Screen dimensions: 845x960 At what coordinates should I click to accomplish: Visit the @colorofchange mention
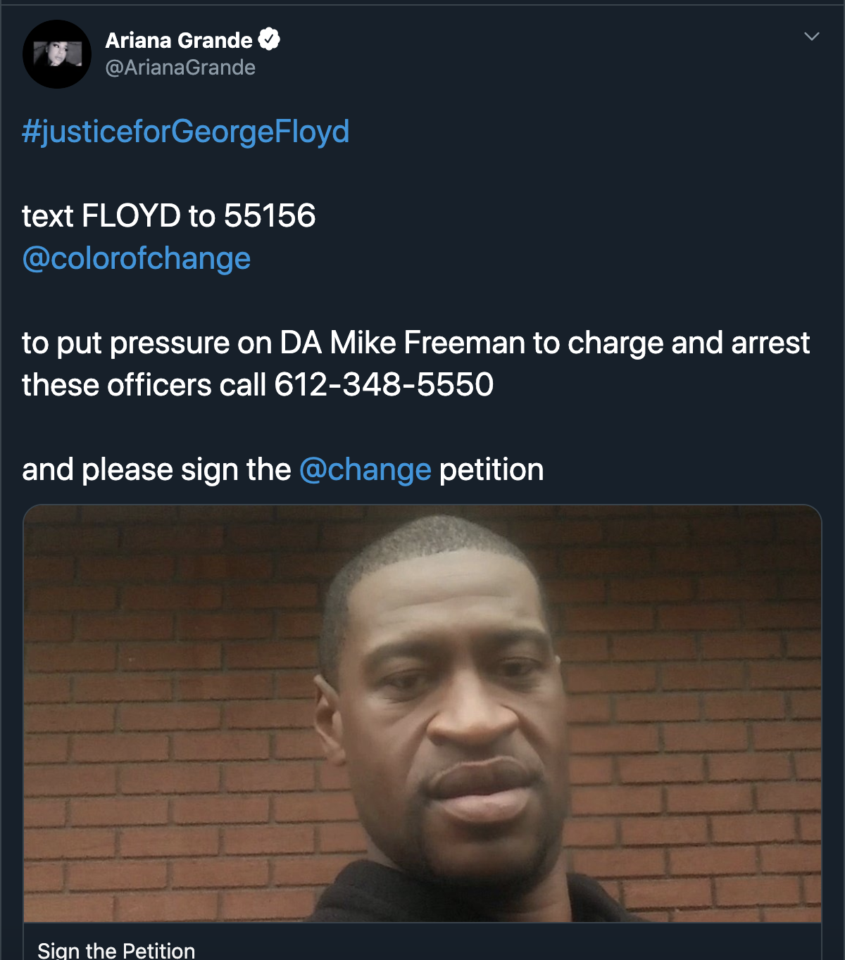click(x=137, y=258)
